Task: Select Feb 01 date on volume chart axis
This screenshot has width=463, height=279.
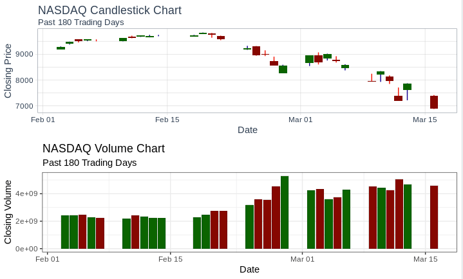Action: (x=48, y=259)
